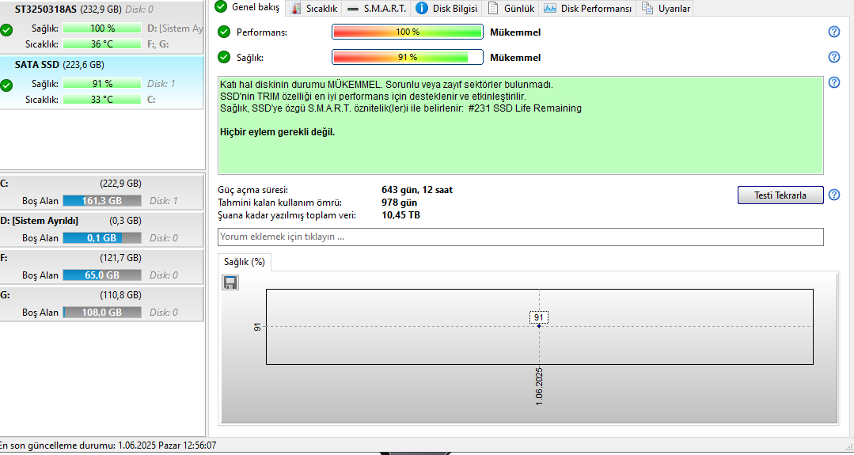
Task: Click the thermometer icon on the Sıcaklık tab
Action: coord(296,8)
